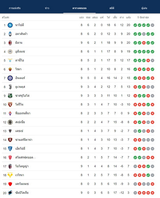Click the Fiorentina purple crest
The image size is (160, 198).
pyautogui.click(x=10, y=113)
